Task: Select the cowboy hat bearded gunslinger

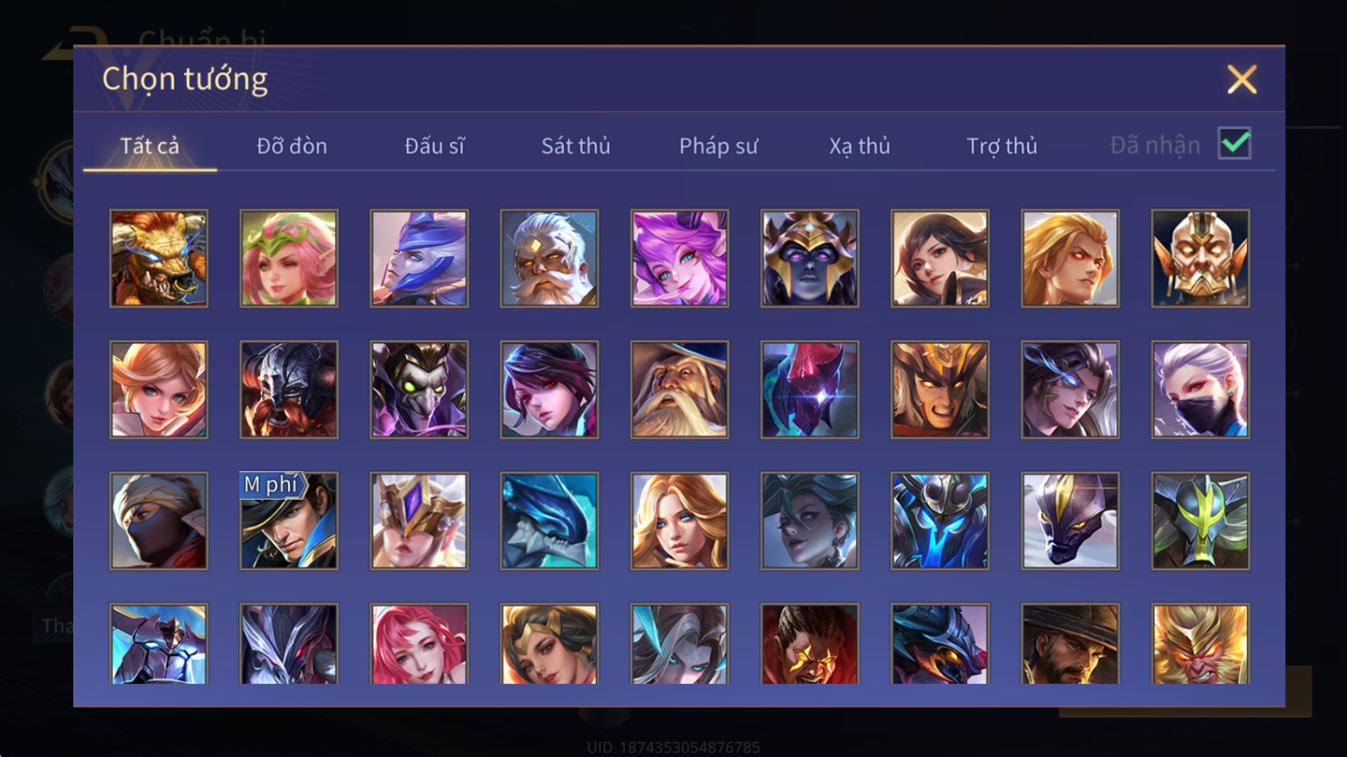Action: click(1070, 643)
